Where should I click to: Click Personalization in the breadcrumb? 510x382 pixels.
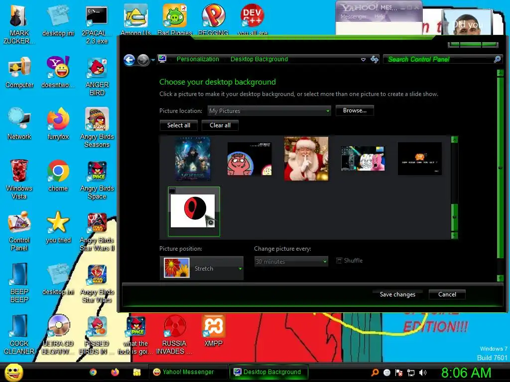[198, 59]
